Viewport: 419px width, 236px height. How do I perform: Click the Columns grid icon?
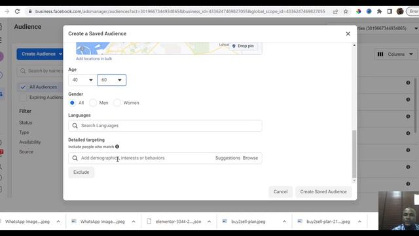pyautogui.click(x=380, y=54)
